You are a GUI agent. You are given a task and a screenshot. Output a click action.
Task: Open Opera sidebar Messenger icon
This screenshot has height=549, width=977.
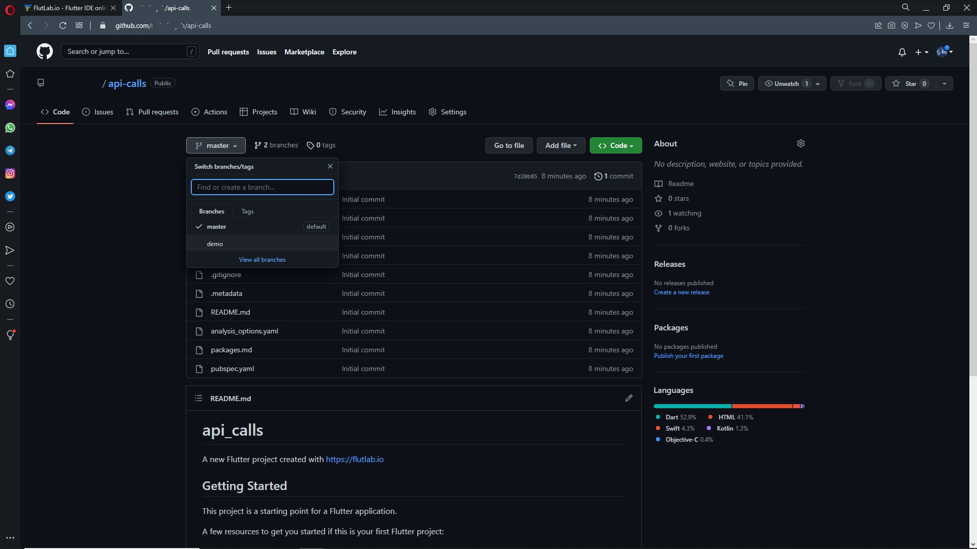(10, 105)
